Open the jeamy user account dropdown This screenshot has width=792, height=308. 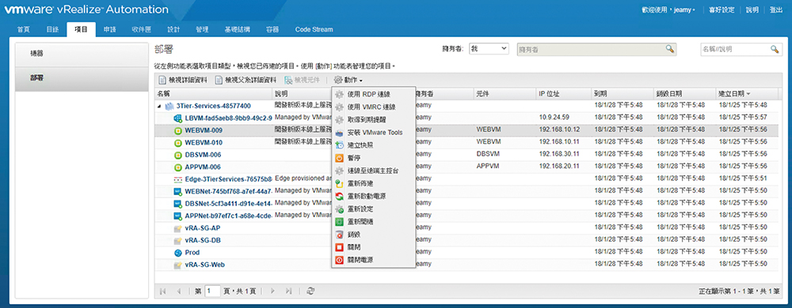pyautogui.click(x=685, y=10)
